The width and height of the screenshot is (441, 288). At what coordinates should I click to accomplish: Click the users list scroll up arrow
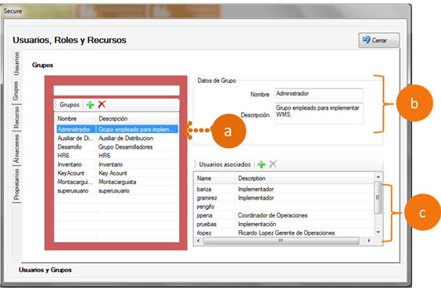click(x=378, y=177)
